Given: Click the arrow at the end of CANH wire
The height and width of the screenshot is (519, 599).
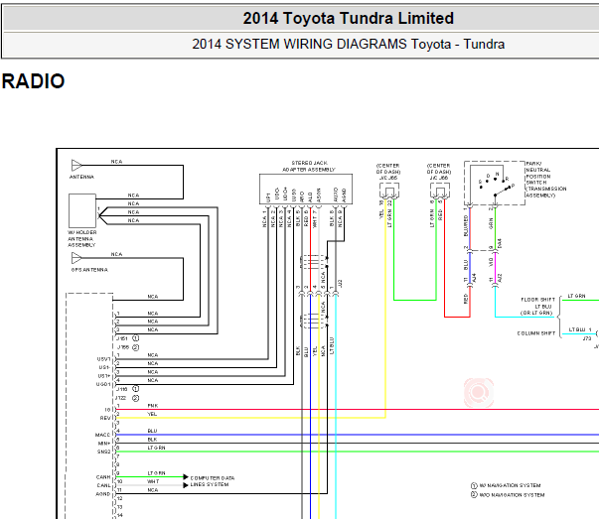Looking at the screenshot, I should [186, 477].
